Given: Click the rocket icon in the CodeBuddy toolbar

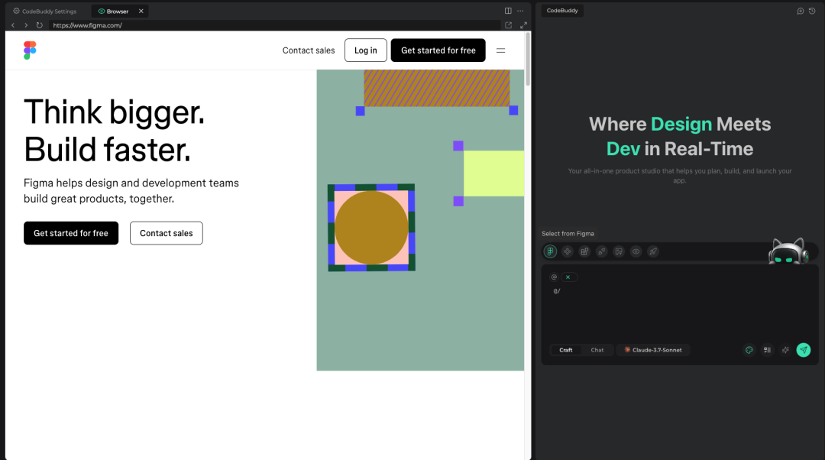Looking at the screenshot, I should pyautogui.click(x=652, y=251).
